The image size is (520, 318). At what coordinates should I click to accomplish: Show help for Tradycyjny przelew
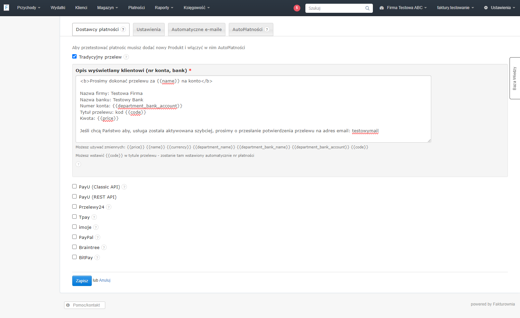[x=126, y=57]
